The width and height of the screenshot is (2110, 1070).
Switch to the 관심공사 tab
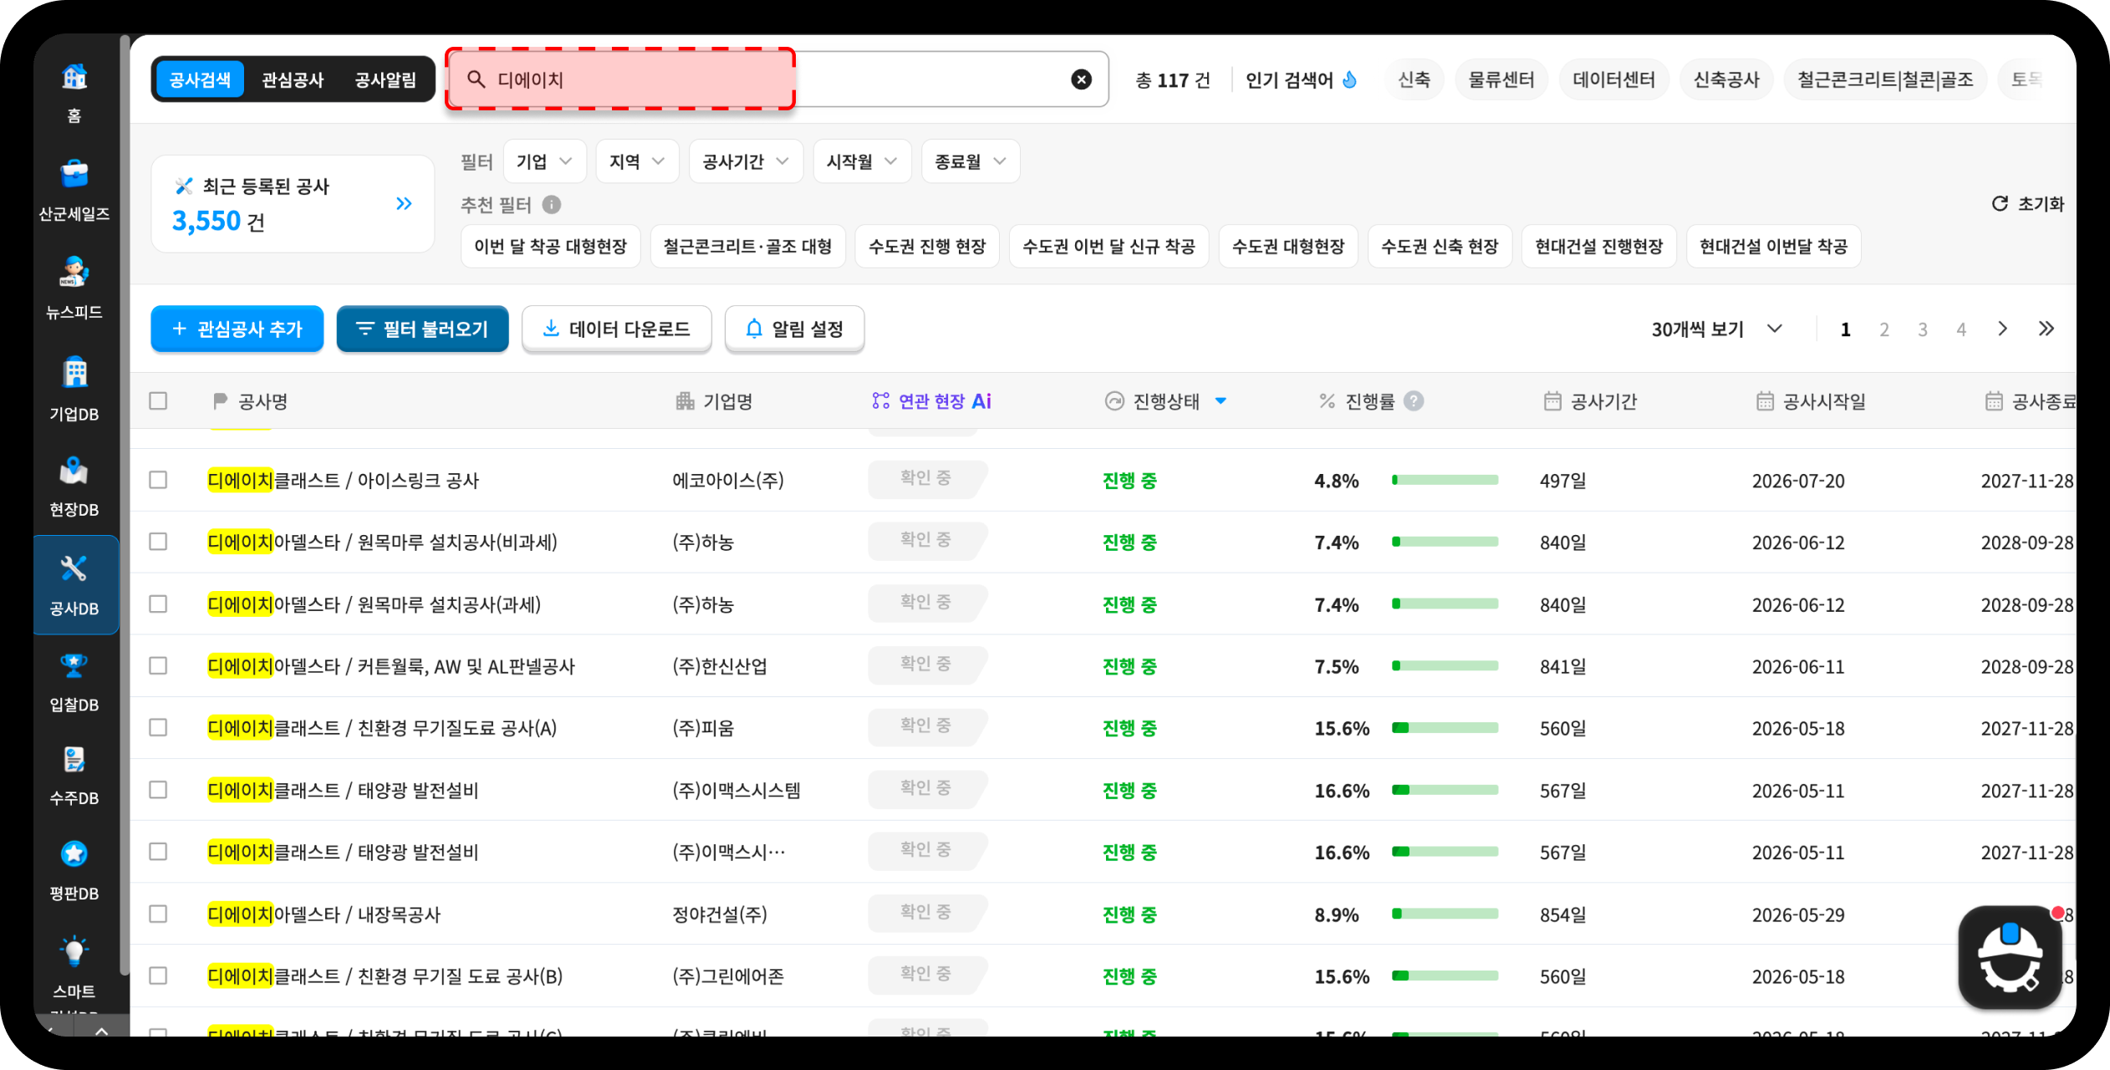[x=293, y=79]
